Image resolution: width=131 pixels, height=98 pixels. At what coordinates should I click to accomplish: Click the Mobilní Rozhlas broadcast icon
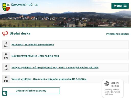[107, 84]
